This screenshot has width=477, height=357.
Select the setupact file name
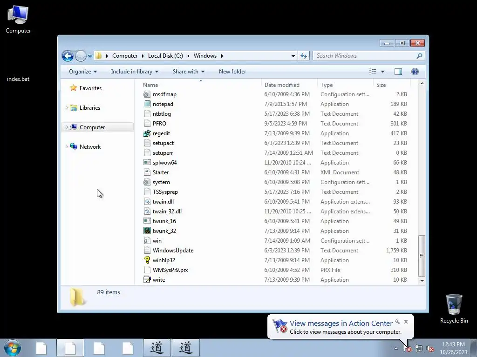[163, 143]
